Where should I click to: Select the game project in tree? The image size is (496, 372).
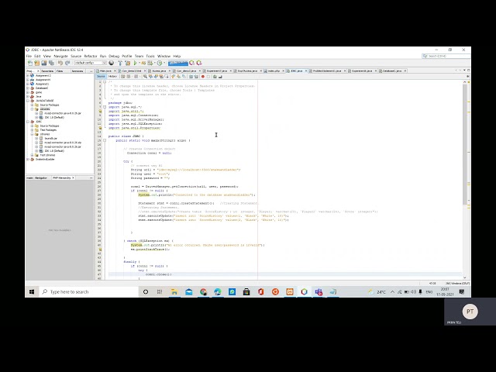pyautogui.click(x=39, y=92)
